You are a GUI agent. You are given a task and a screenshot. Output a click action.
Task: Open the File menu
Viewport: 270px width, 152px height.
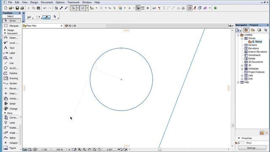tap(10, 2)
